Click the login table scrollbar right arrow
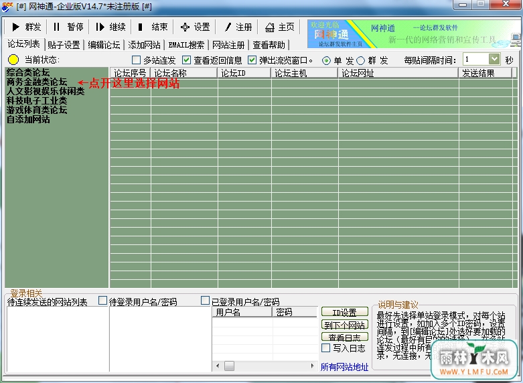The width and height of the screenshot is (523, 383). point(313,366)
